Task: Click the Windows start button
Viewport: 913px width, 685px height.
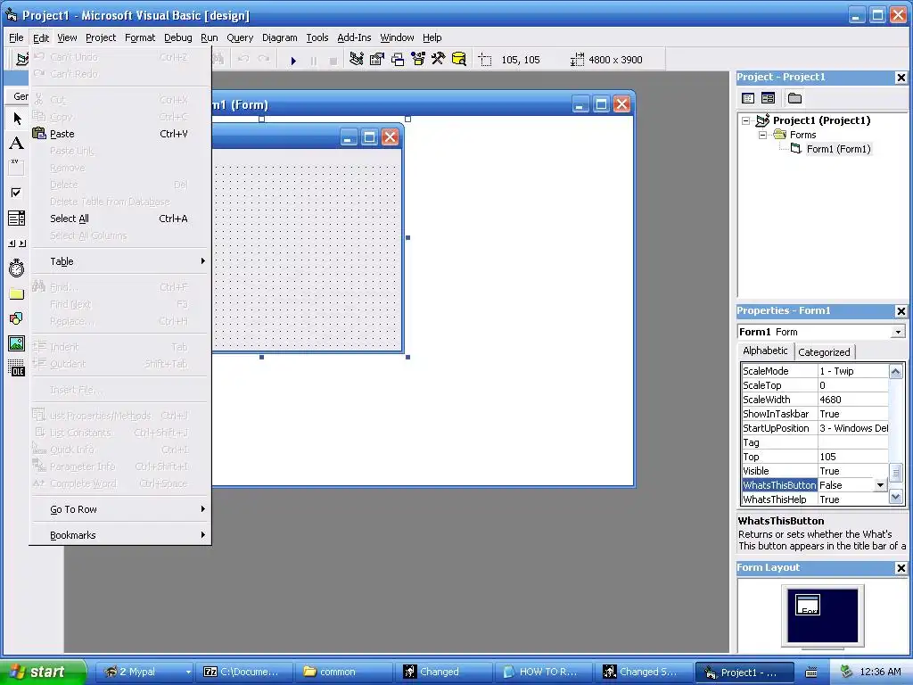Action: point(43,672)
